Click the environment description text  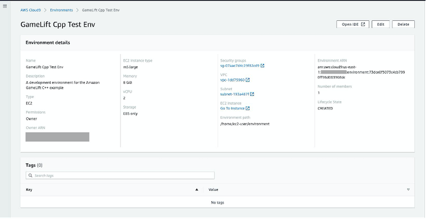(x=63, y=85)
